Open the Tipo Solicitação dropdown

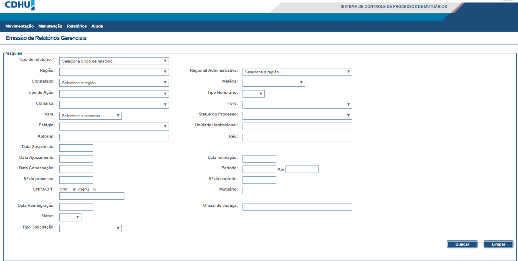91,228
